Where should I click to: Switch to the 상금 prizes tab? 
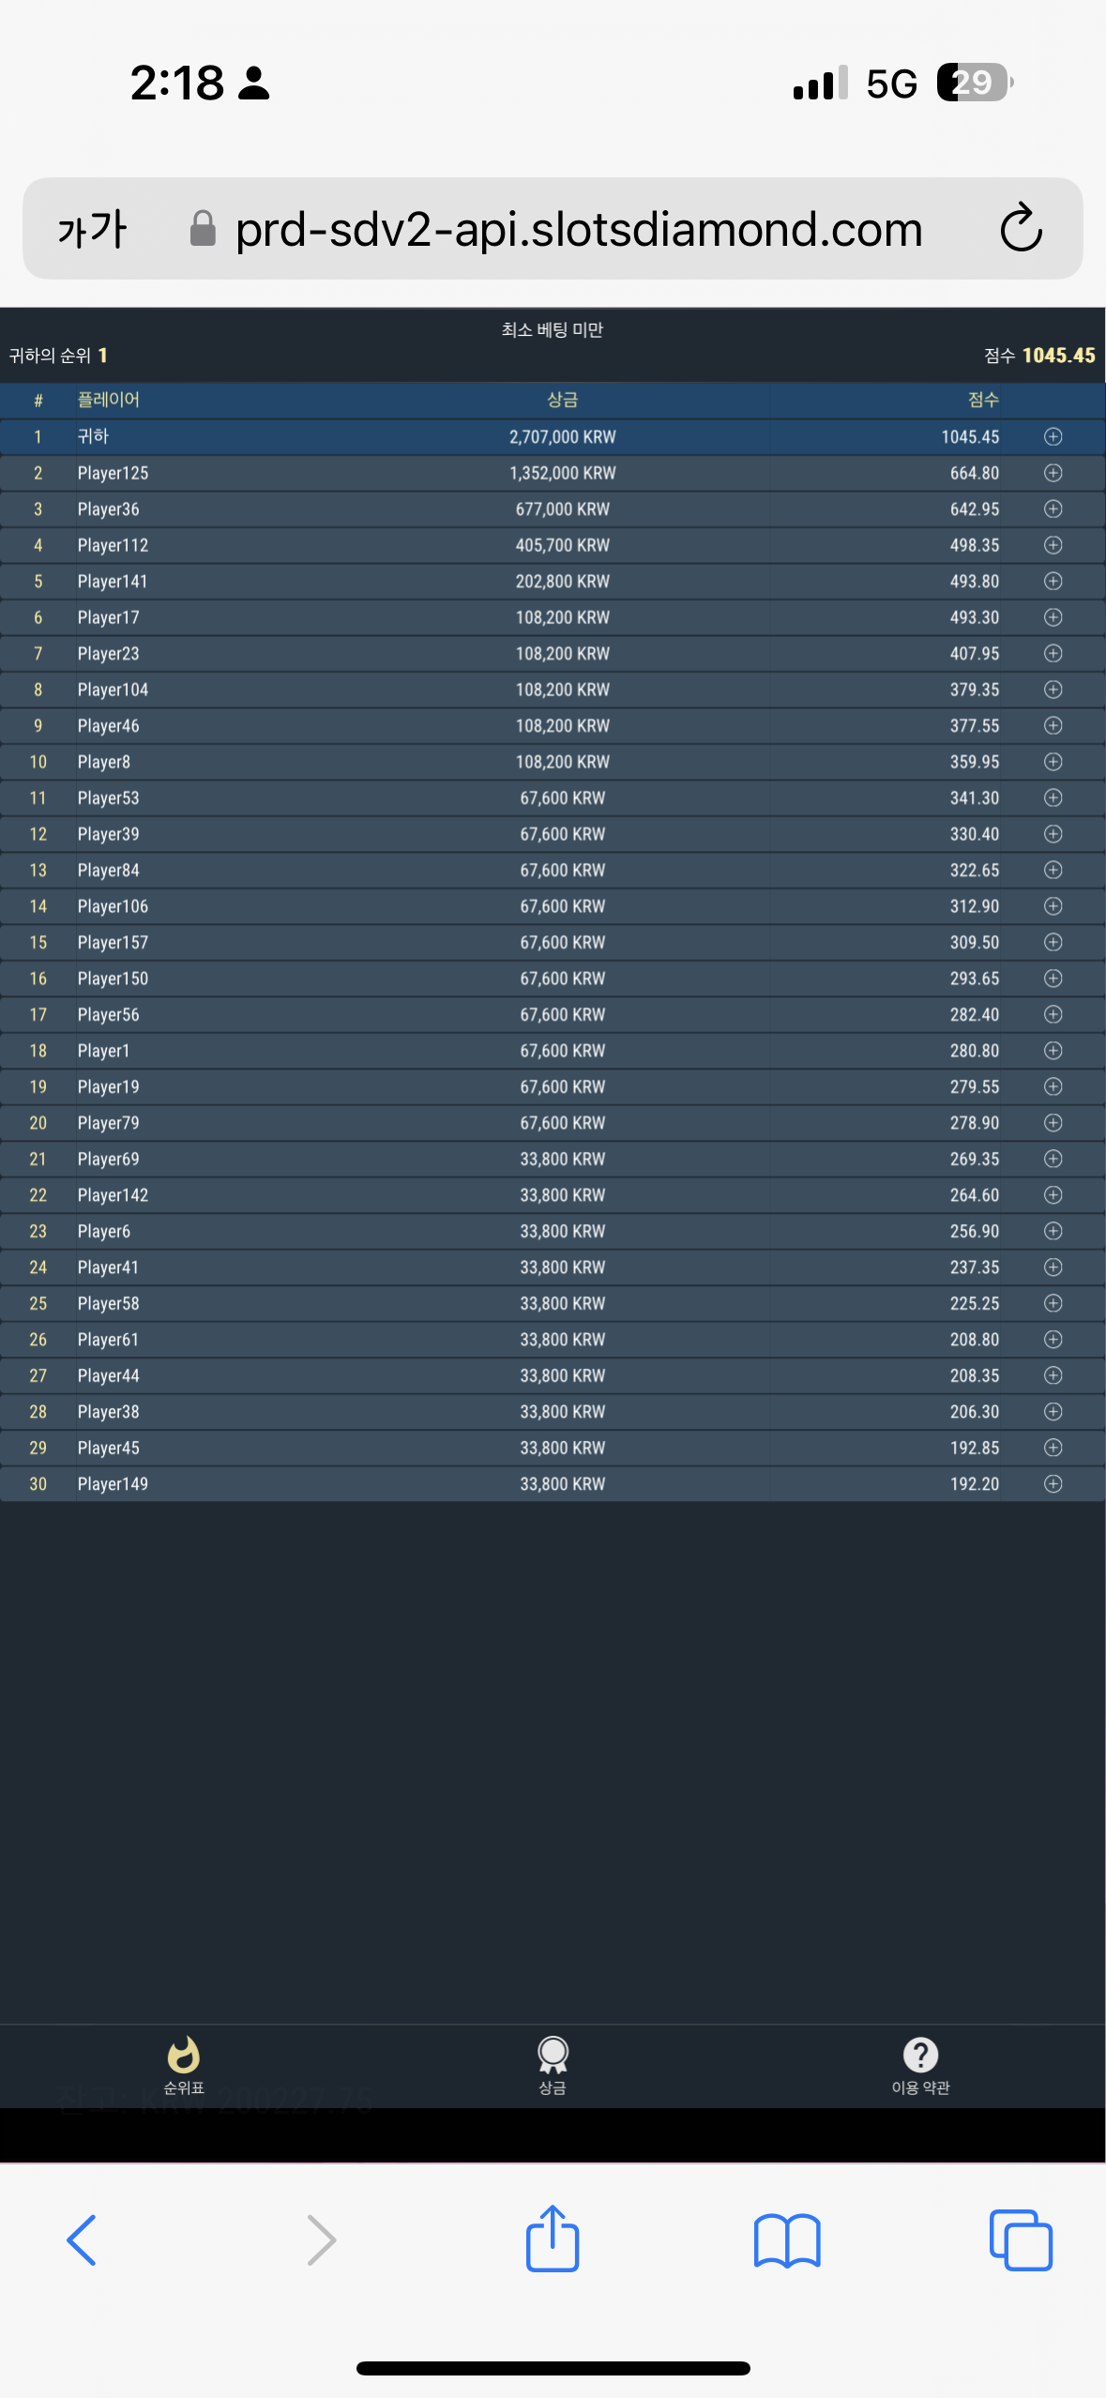(553, 2066)
